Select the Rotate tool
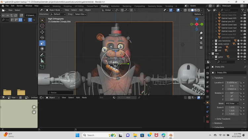The width and height of the screenshot is (248, 139). [42, 38]
